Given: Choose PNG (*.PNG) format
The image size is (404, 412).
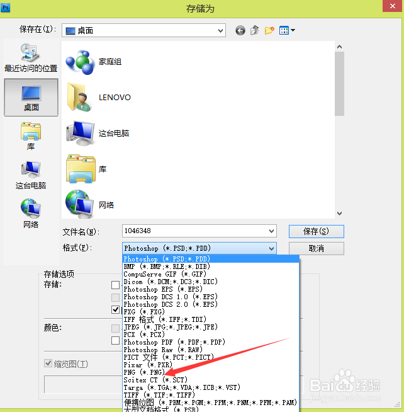Looking at the screenshot, I should pos(211,372).
